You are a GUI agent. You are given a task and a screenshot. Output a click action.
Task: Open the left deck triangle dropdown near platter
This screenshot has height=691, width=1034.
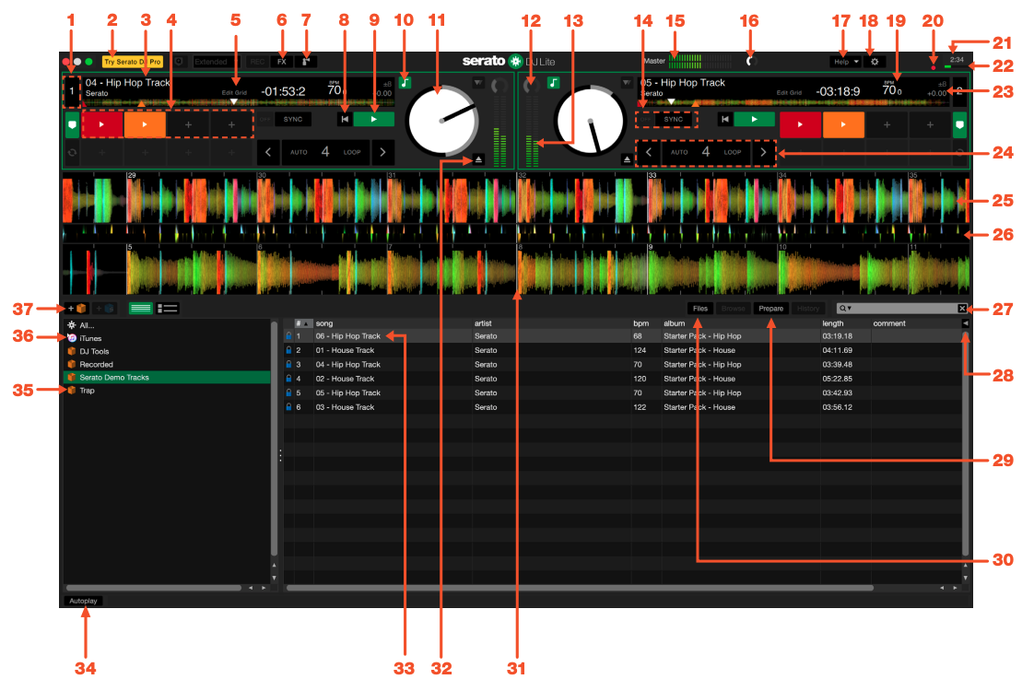click(477, 82)
